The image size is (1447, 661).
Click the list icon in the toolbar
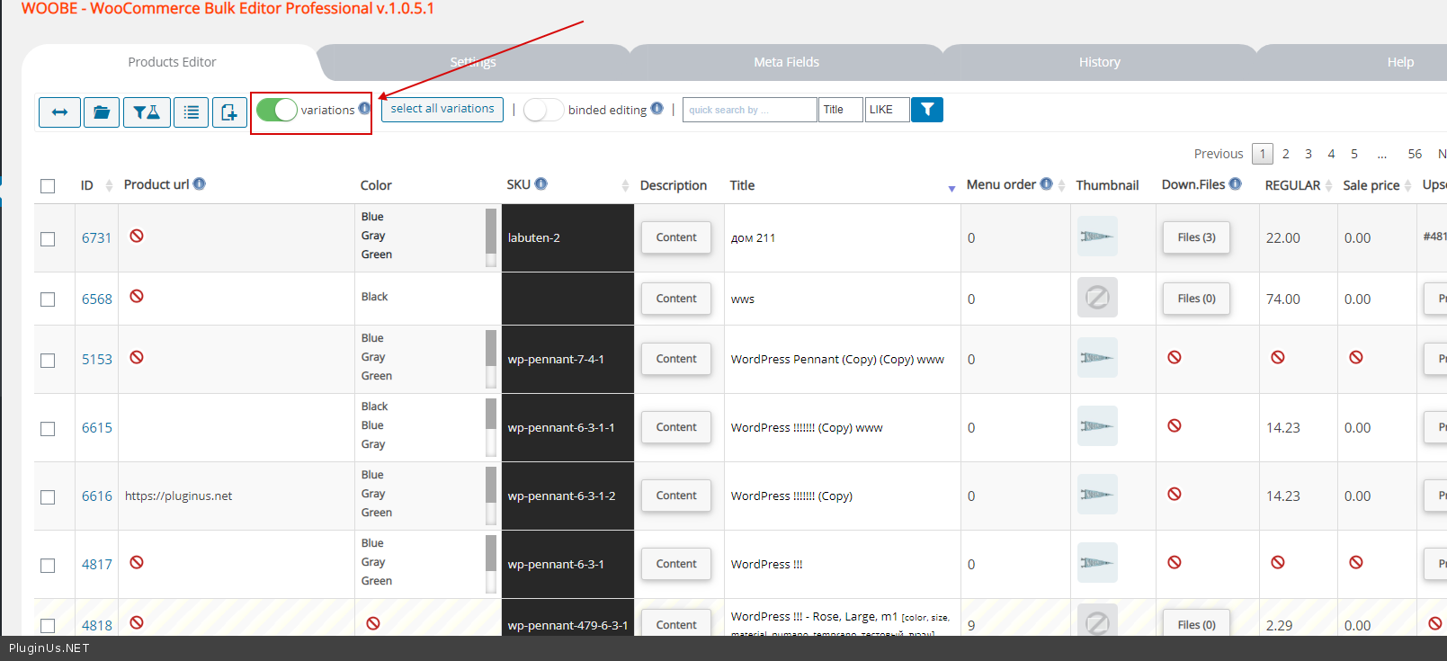coord(191,112)
